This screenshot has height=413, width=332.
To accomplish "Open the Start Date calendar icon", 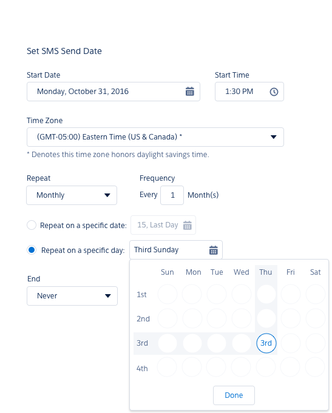I will [189, 92].
